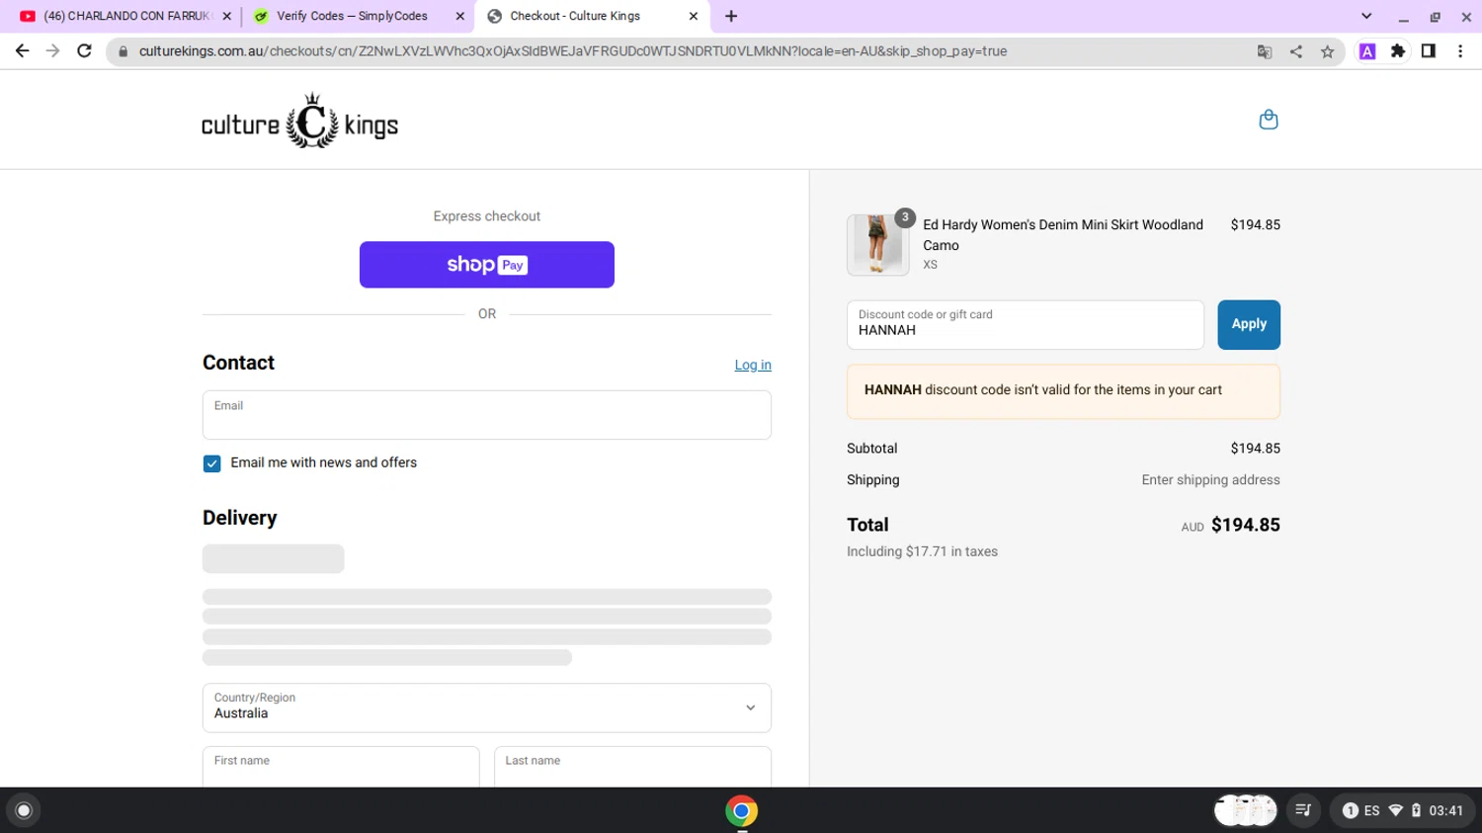
Task: Select the Checkout Culture Kings tab
Action: point(591,16)
